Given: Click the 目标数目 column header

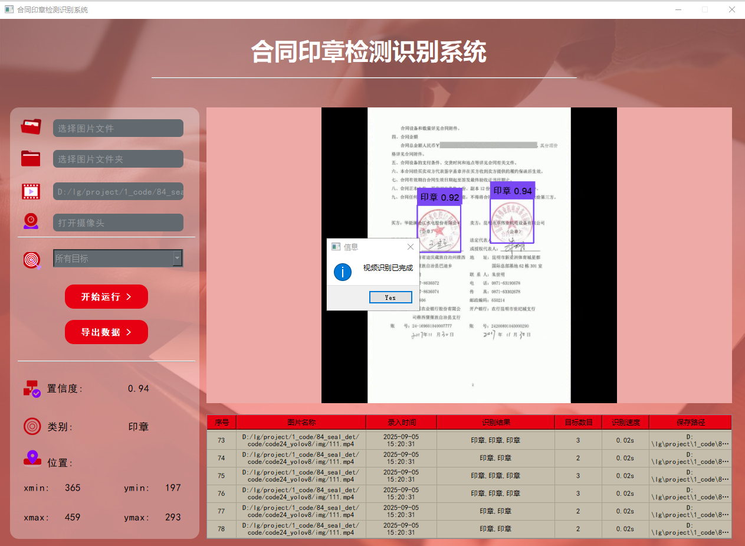Looking at the screenshot, I should (x=578, y=422).
